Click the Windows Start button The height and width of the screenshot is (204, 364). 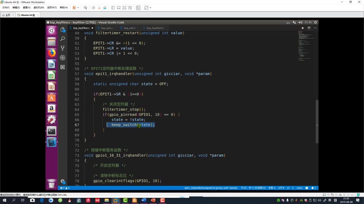point(4,200)
